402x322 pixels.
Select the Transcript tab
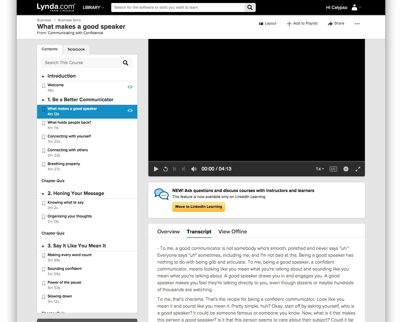[199, 232]
